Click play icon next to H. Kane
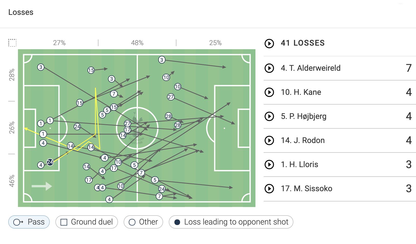 click(x=269, y=92)
